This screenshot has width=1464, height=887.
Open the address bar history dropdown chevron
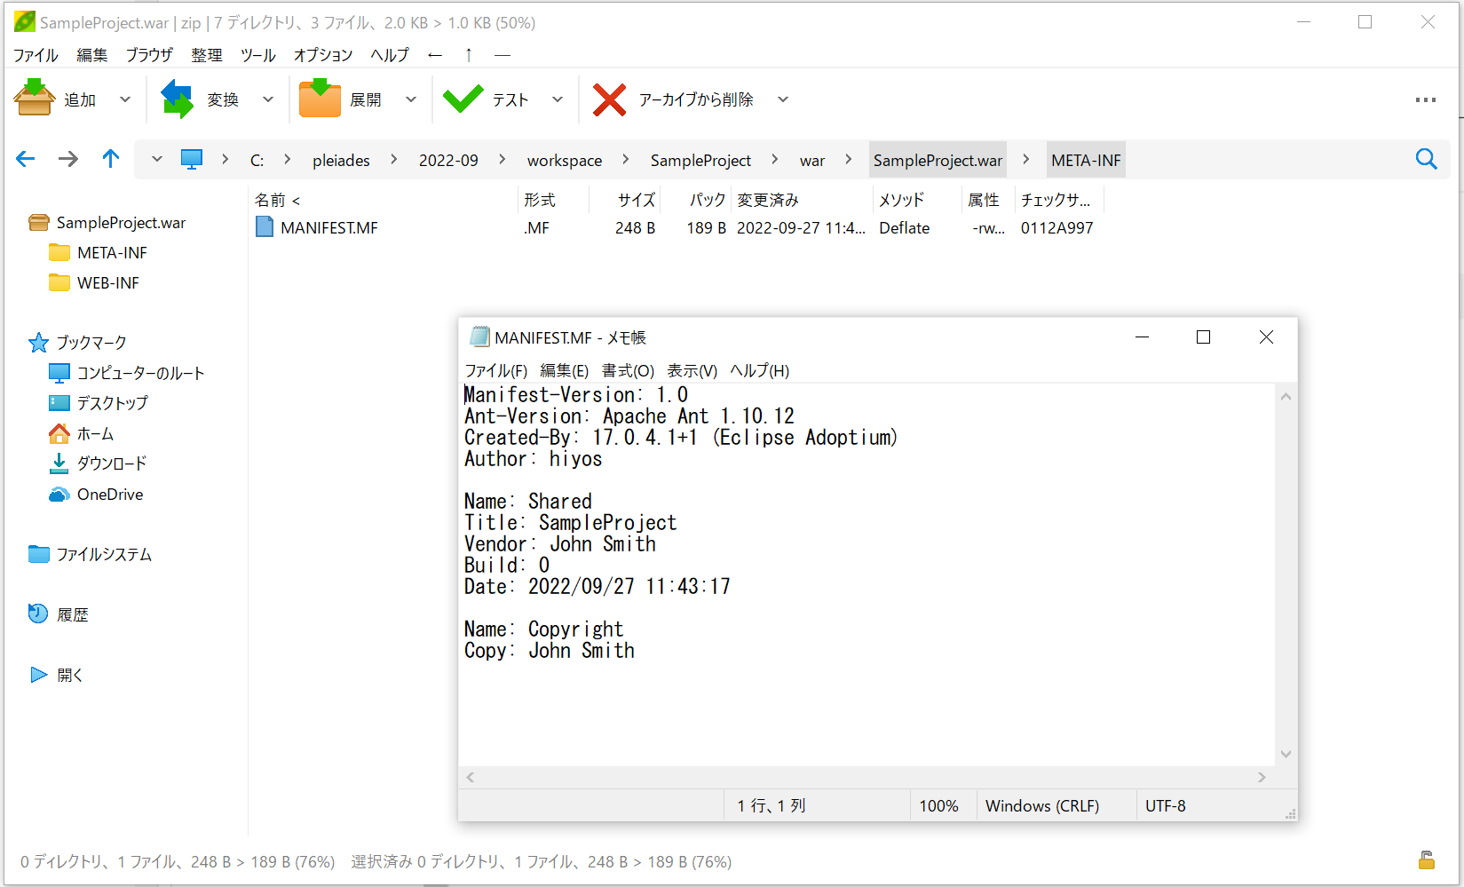[x=157, y=159]
